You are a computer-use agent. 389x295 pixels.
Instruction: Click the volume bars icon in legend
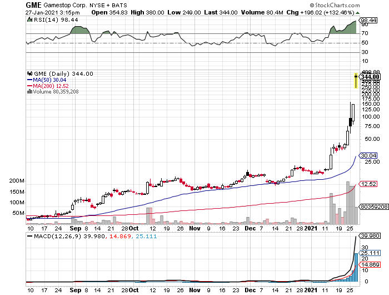tap(29, 91)
